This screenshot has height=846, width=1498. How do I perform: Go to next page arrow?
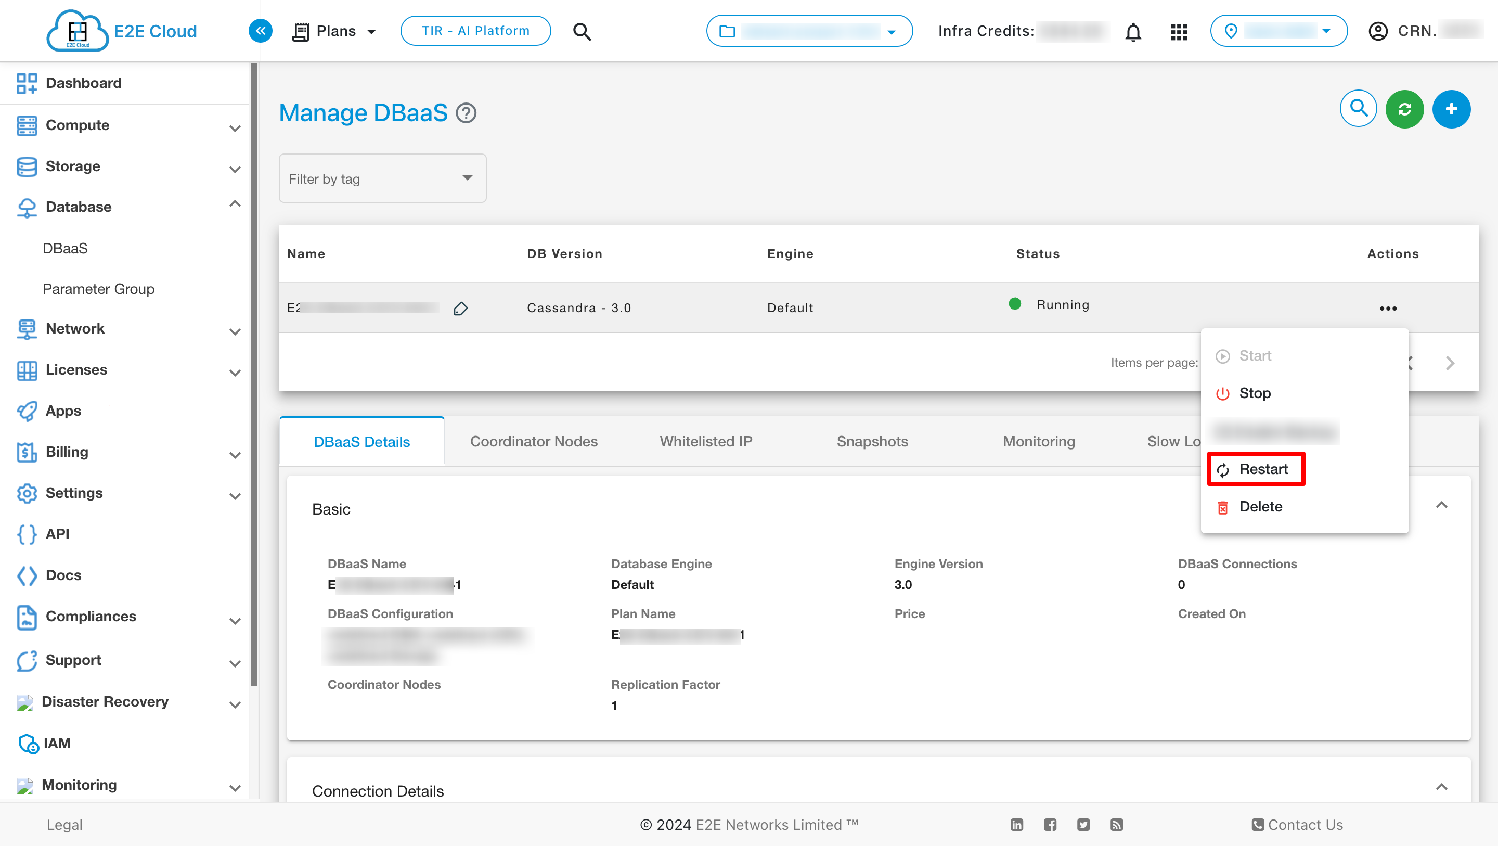click(x=1450, y=363)
